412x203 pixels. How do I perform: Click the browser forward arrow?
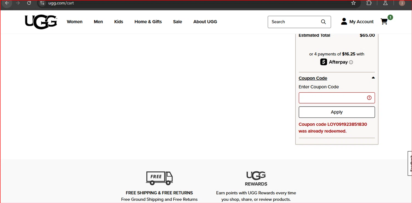point(18,3)
